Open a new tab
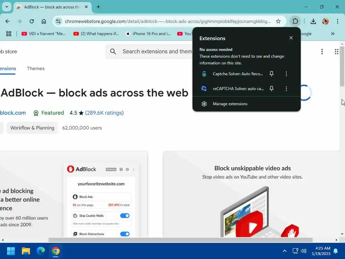The image size is (345, 259). point(98,7)
